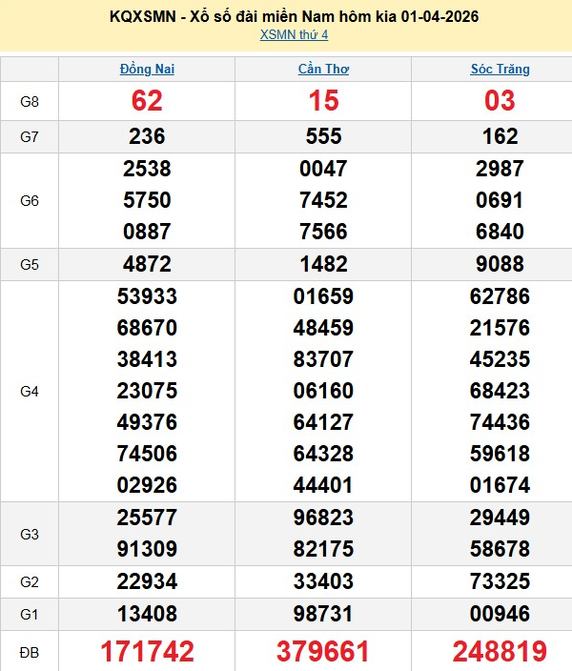Click Sóc Trăng special prize 248819
The width and height of the screenshot is (572, 671).
[x=500, y=651]
